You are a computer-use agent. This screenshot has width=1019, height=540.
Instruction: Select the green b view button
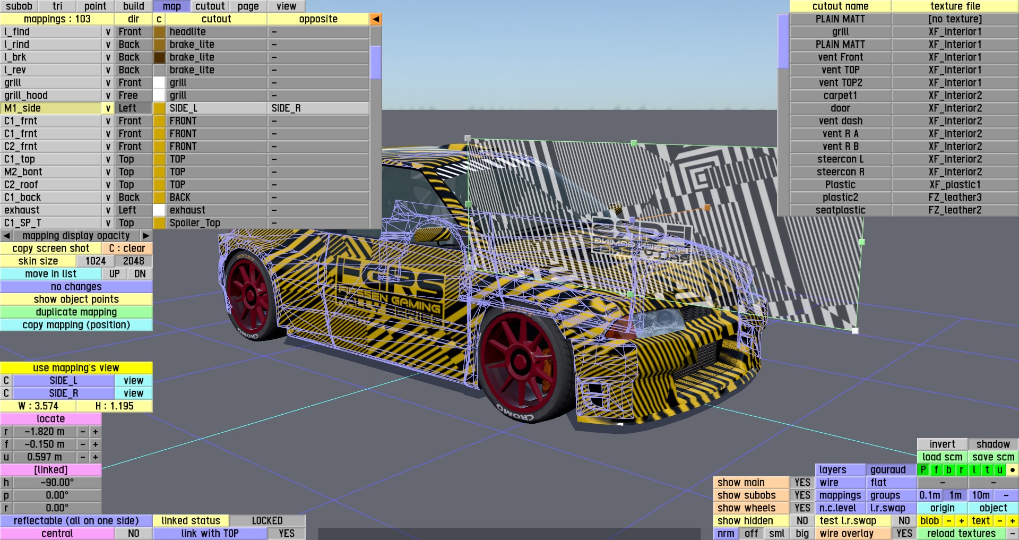pos(949,470)
